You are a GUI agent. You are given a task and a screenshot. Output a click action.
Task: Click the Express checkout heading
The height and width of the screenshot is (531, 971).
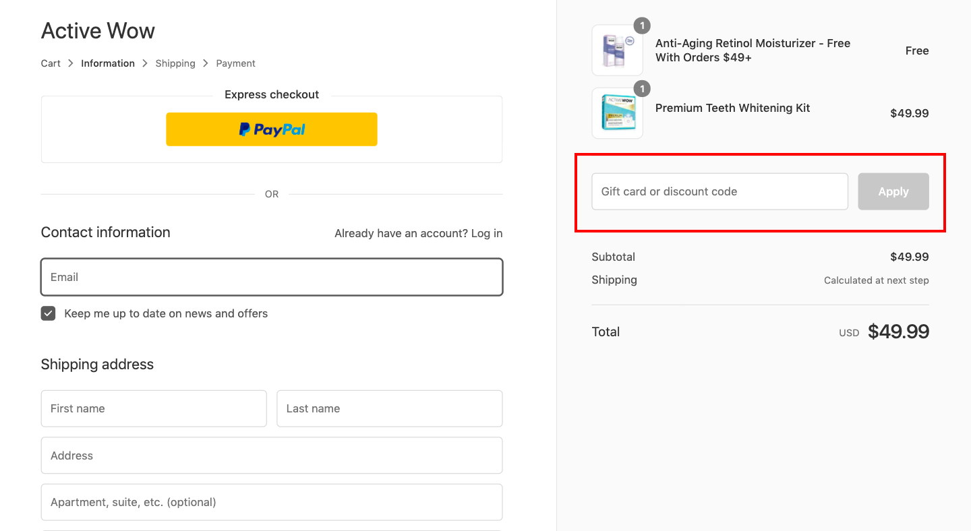272,94
